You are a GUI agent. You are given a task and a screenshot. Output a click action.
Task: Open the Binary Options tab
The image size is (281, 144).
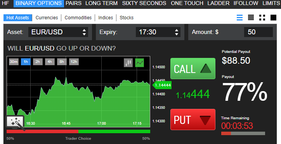point(39,3)
